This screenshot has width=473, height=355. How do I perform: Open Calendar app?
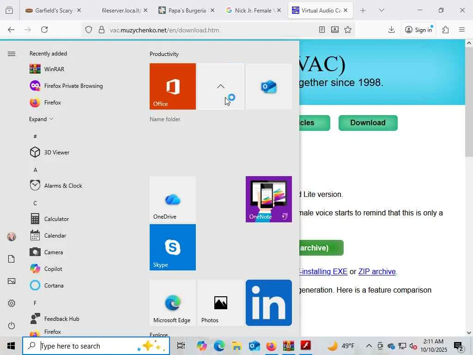click(x=48, y=235)
